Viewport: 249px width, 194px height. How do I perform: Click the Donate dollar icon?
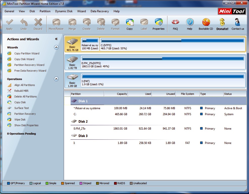pyautogui.click(x=222, y=22)
